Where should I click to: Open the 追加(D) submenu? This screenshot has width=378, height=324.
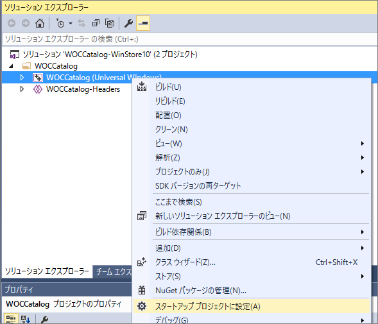coord(251,248)
